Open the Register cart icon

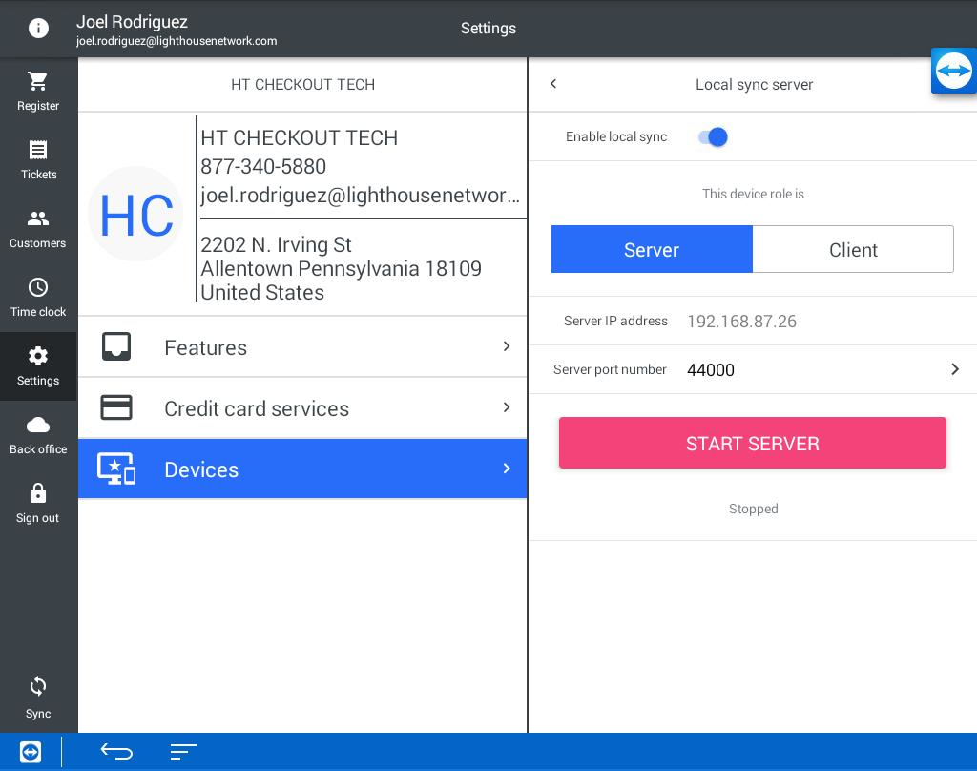coord(38,82)
